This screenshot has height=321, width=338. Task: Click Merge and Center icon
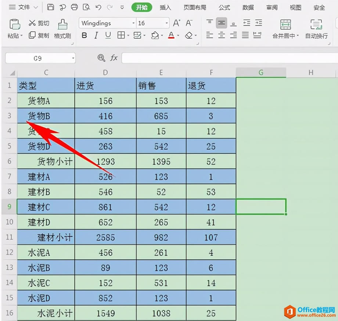(285, 24)
